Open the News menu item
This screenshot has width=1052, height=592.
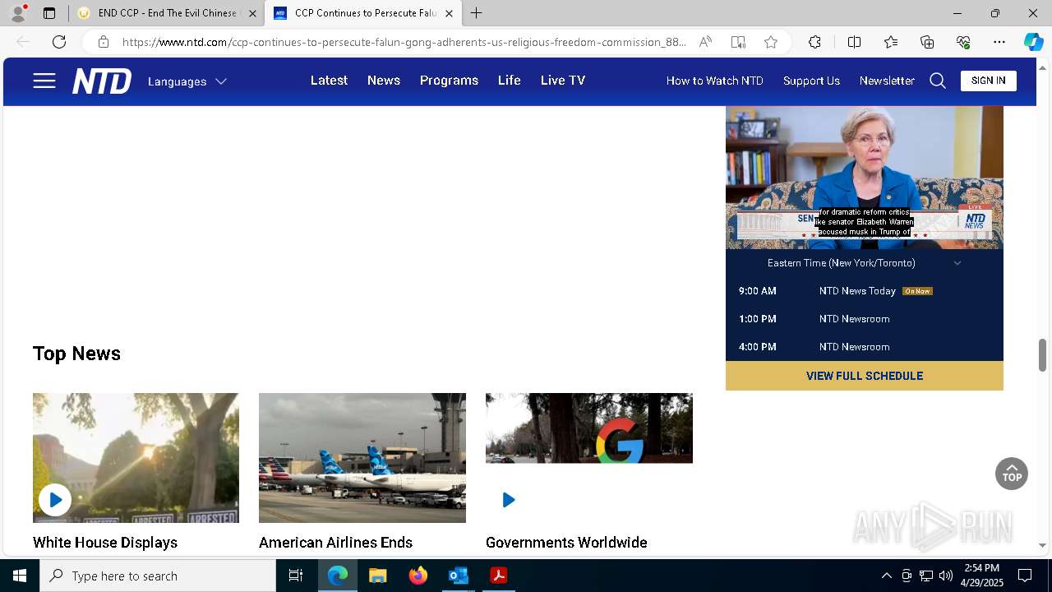coord(384,81)
